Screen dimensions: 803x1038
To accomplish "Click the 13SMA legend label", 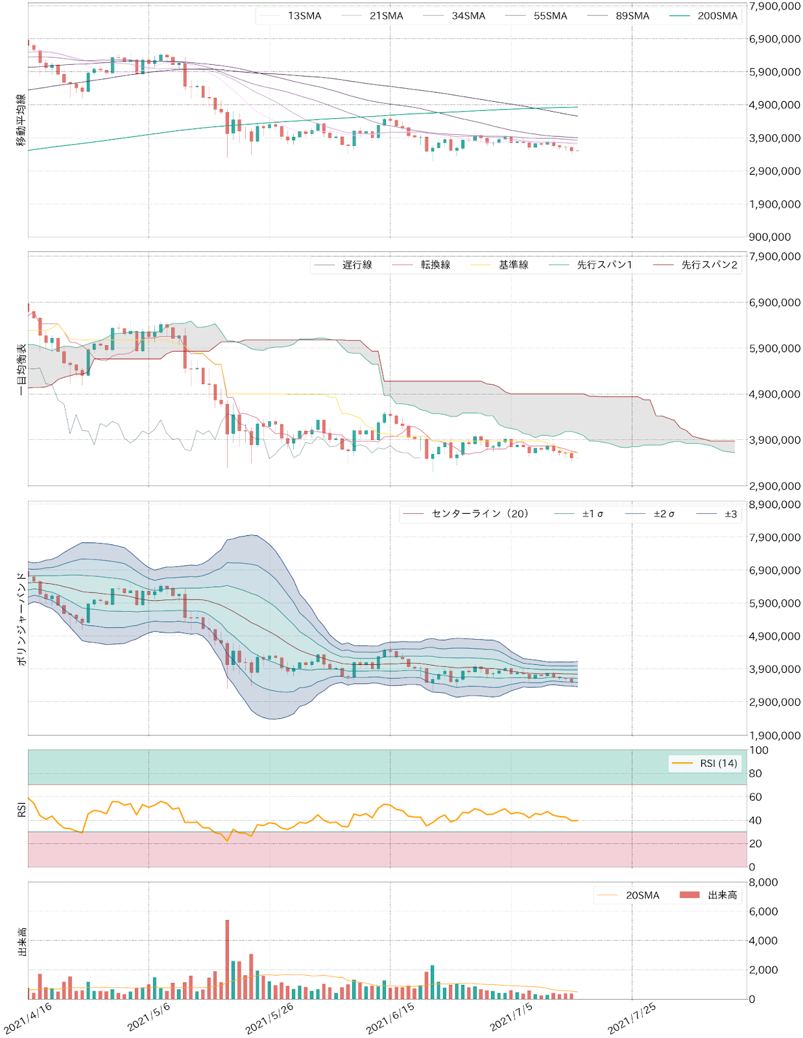I will tap(305, 16).
